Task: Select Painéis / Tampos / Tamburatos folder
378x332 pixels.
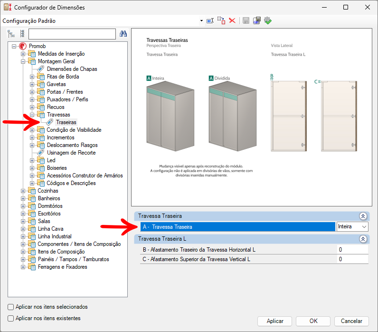Action: (x=73, y=259)
